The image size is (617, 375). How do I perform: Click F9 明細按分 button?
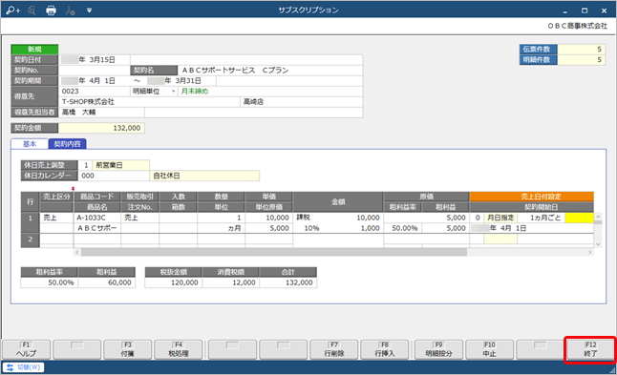(438, 349)
